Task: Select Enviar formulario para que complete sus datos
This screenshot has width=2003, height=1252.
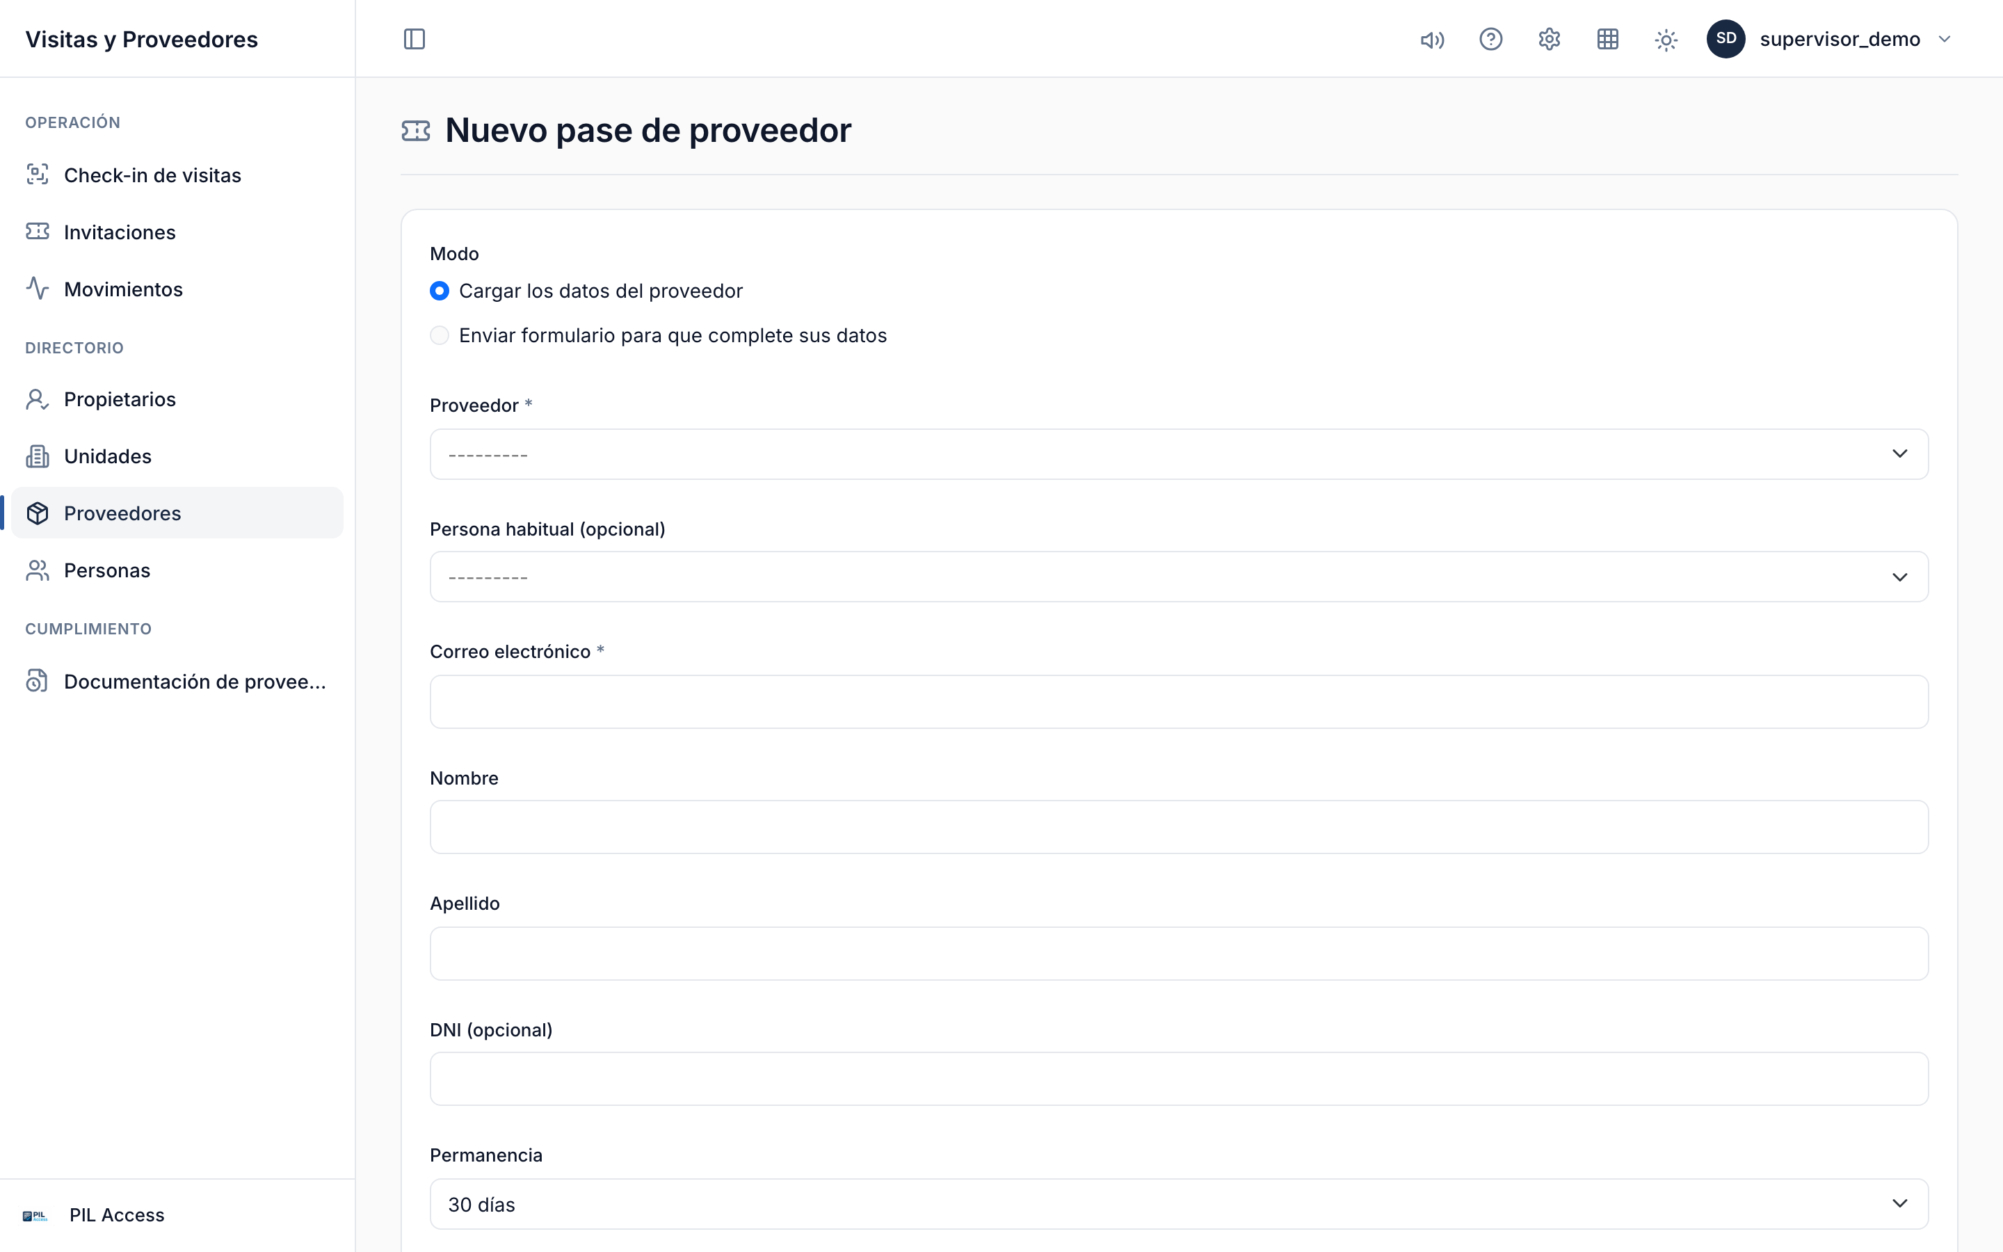Action: 440,335
